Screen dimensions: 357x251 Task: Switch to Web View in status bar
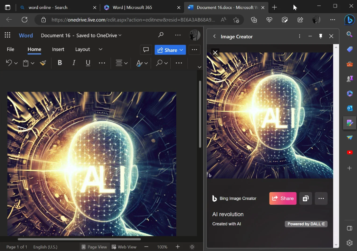[x=124, y=247]
